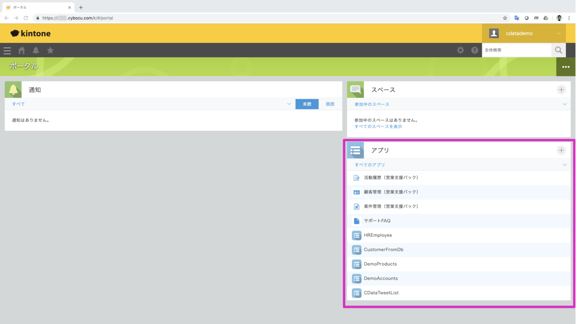Switch notifications to 既読 view
Screen dimensions: 577x324
tap(330, 104)
